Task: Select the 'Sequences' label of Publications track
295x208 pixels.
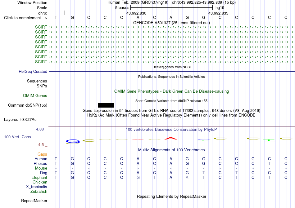Action: [37, 81]
